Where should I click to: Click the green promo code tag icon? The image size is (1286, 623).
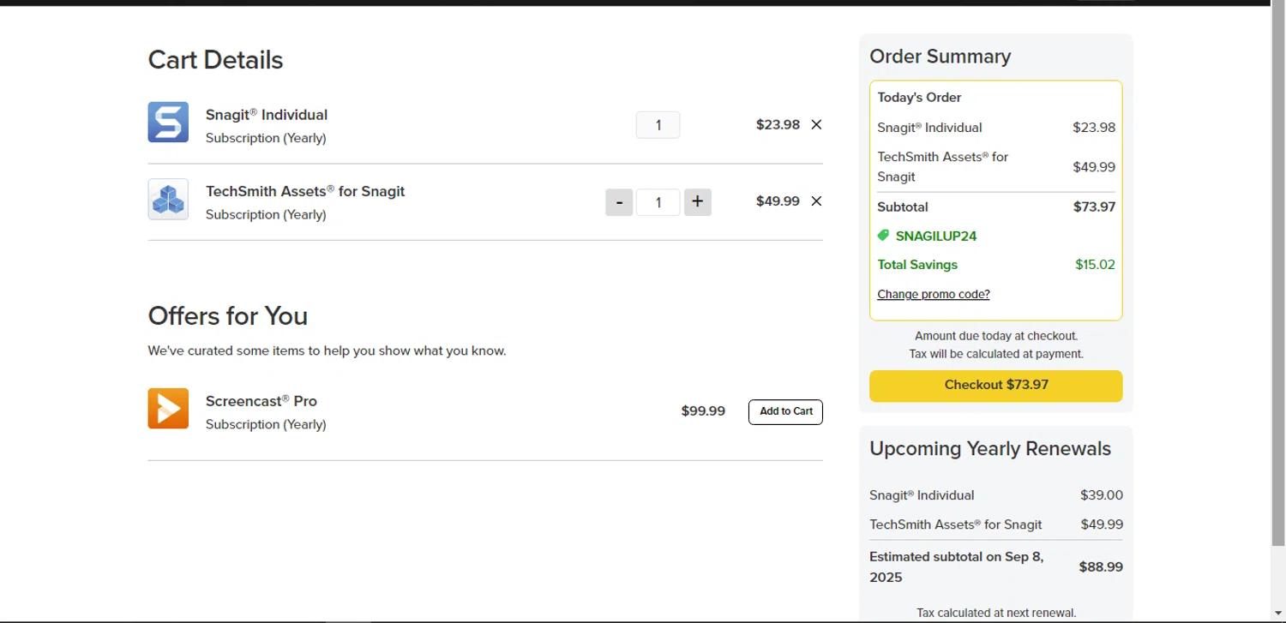(884, 236)
